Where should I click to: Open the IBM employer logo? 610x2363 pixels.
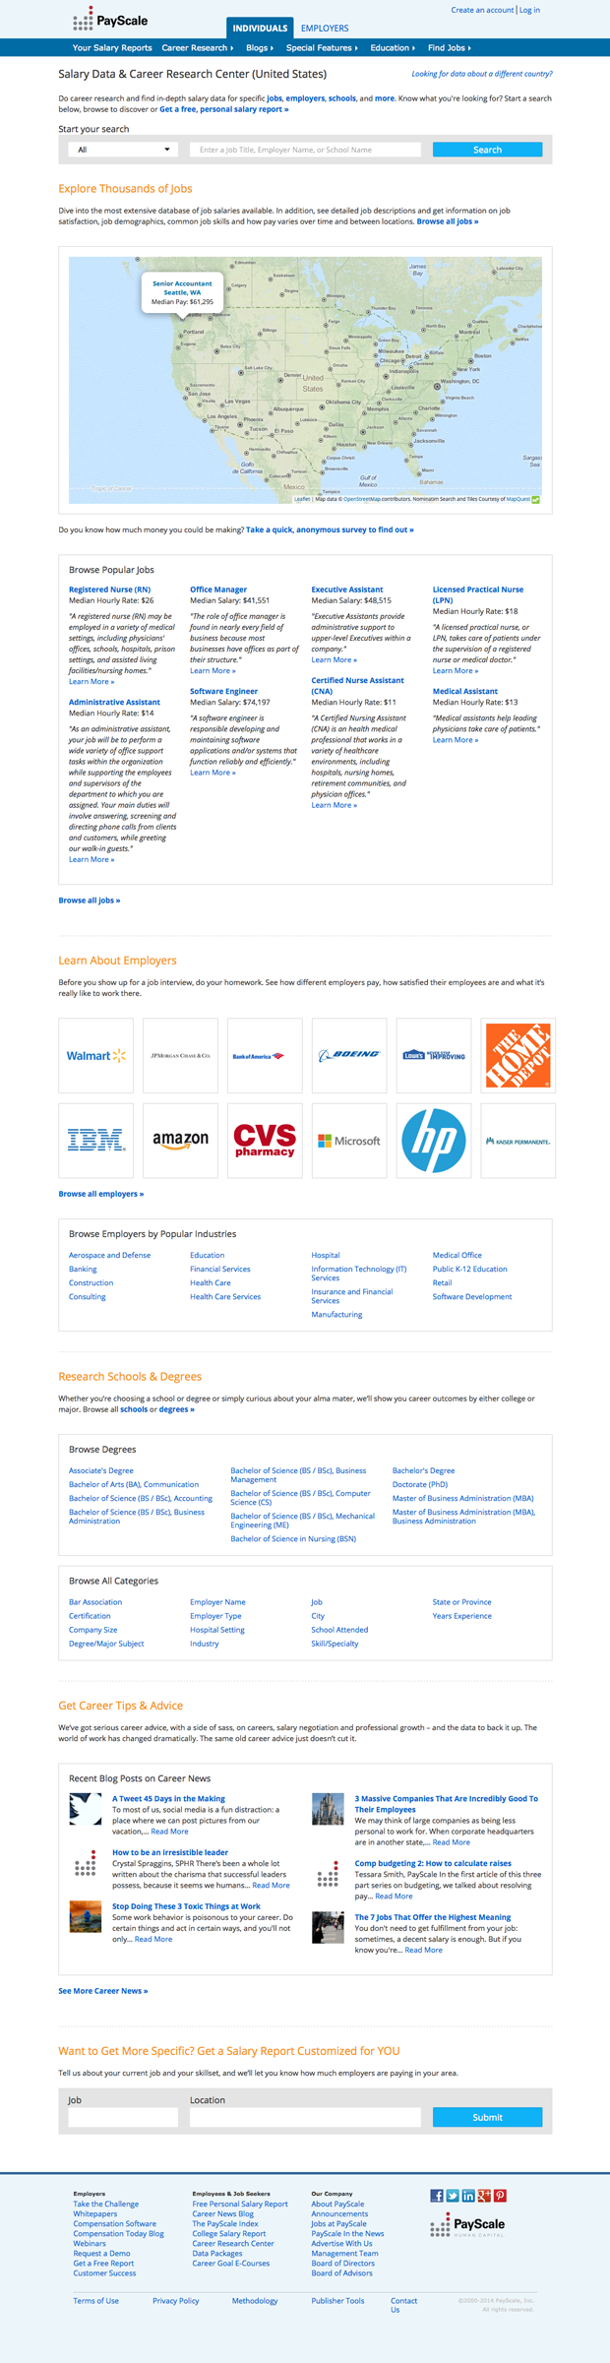pos(95,1140)
